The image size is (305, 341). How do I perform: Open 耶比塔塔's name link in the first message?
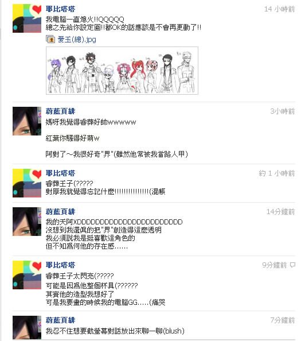tap(60, 9)
